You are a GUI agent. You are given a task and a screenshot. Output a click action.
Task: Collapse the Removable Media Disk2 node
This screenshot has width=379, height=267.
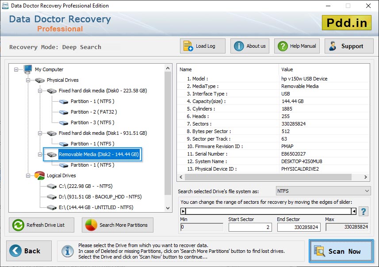pyautogui.click(x=40, y=154)
